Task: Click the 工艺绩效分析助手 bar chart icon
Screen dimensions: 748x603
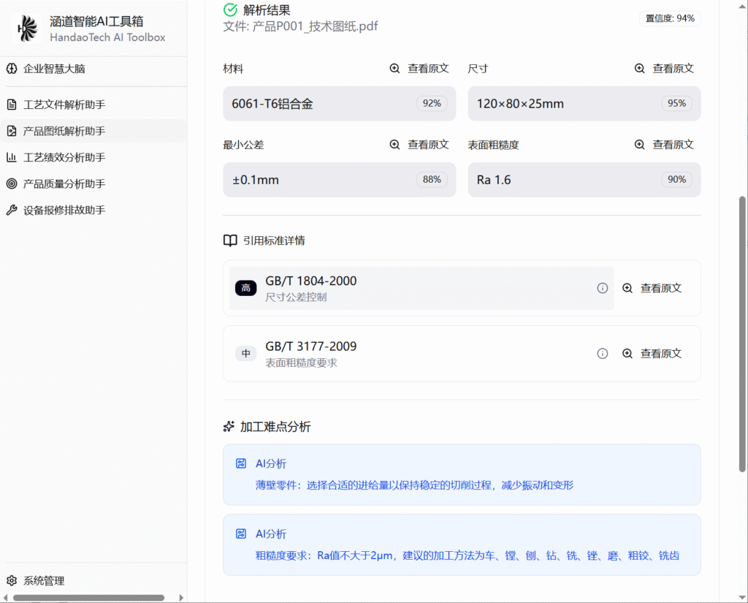Action: (12, 157)
